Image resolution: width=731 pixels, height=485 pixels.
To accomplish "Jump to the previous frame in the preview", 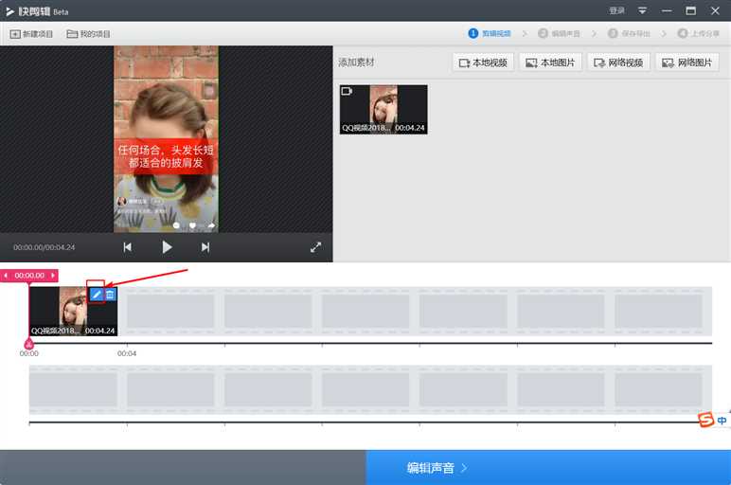I will 127,247.
